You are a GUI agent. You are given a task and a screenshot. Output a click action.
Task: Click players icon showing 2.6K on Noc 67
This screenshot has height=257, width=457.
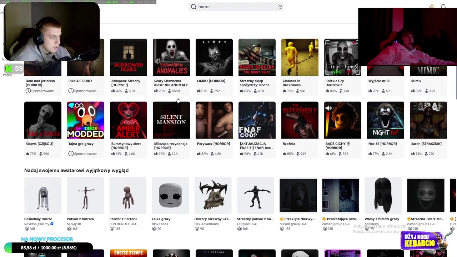tap(383, 154)
